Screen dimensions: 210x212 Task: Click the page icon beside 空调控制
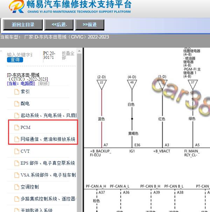click(17, 187)
